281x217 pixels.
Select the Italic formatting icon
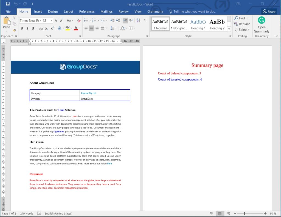[x=27, y=28]
